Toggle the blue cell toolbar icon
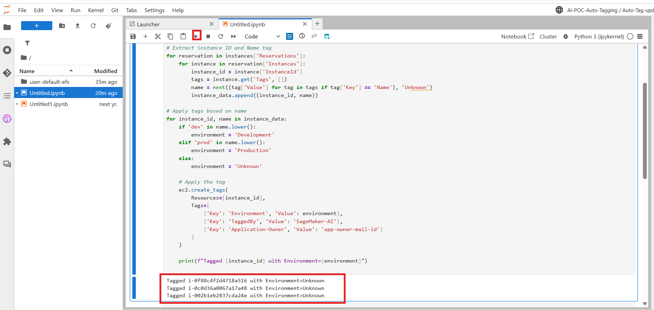 [x=290, y=36]
